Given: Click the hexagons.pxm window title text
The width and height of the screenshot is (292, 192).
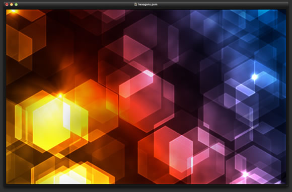Looking at the screenshot, I should [x=148, y=5].
